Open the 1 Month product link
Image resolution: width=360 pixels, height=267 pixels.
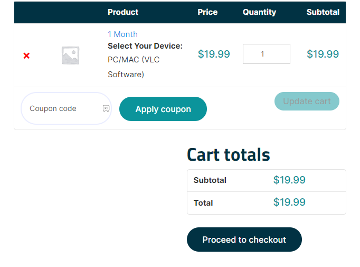122,34
